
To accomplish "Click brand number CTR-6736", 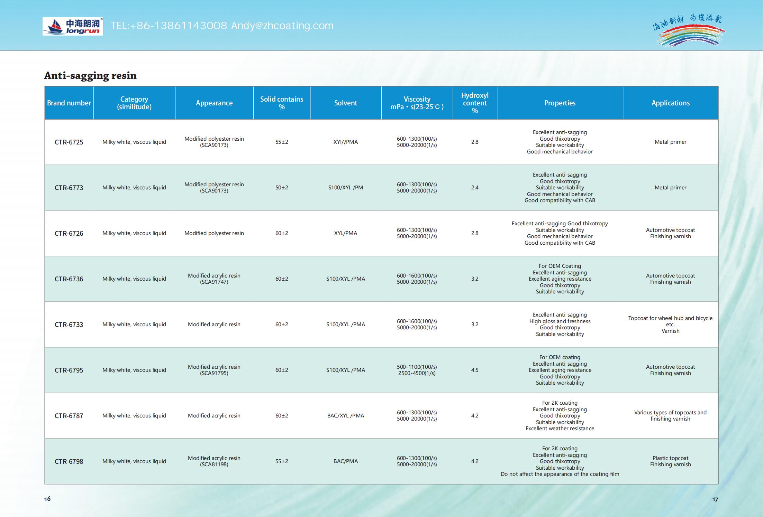I will click(69, 279).
